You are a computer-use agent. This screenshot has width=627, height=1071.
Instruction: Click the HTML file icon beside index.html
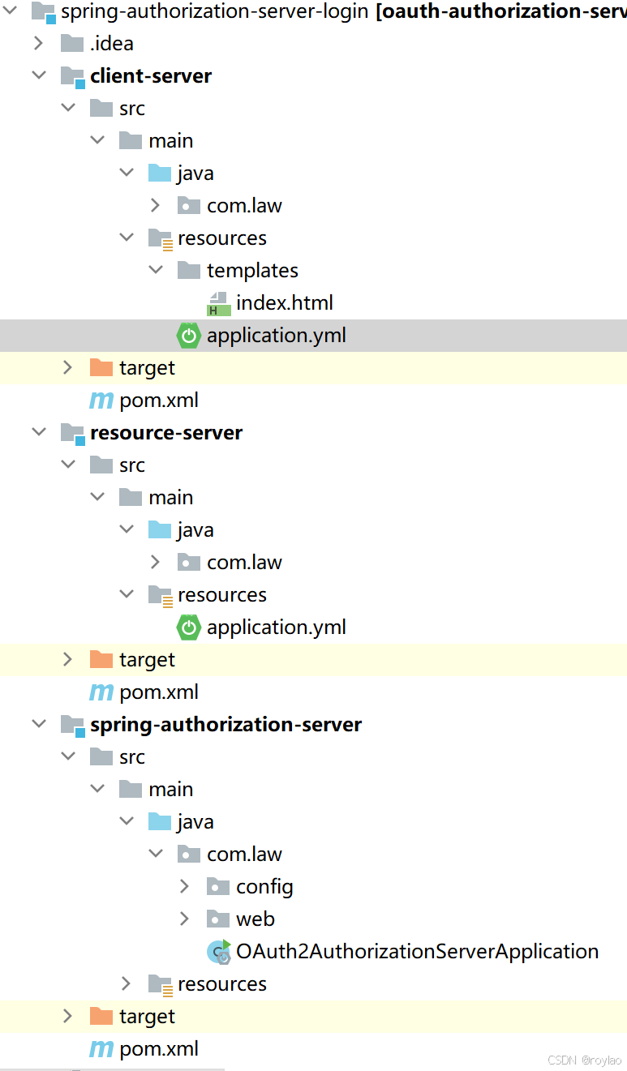click(x=218, y=303)
